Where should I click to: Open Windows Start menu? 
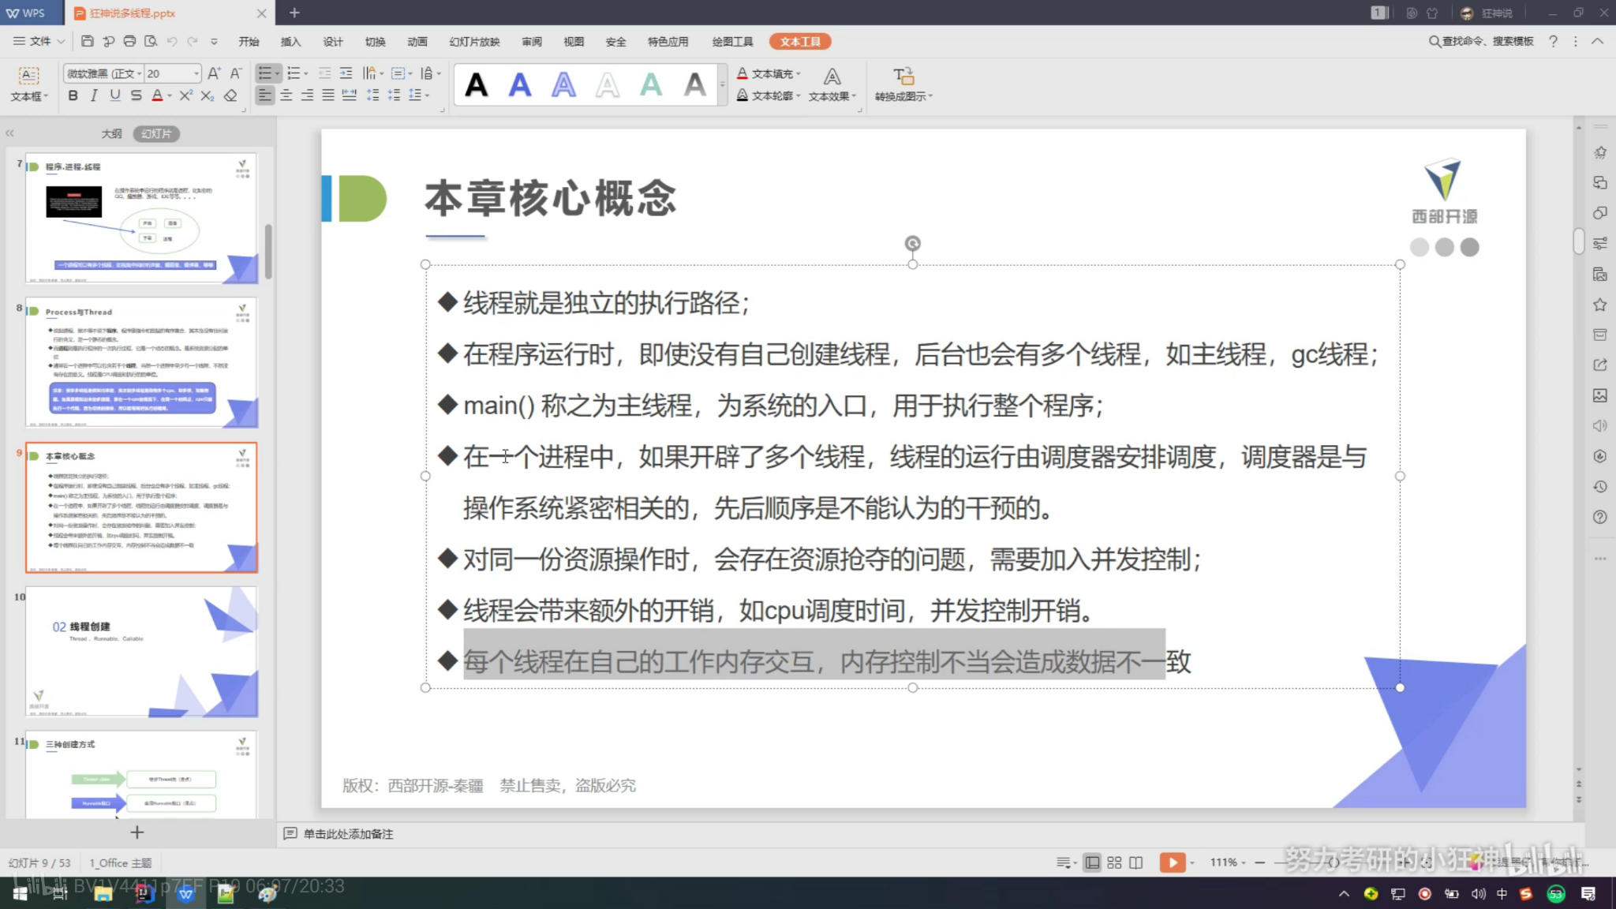(x=21, y=893)
